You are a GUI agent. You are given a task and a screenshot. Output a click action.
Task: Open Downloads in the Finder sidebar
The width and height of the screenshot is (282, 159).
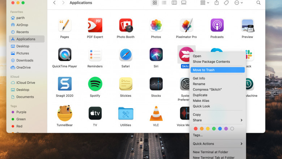click(25, 60)
